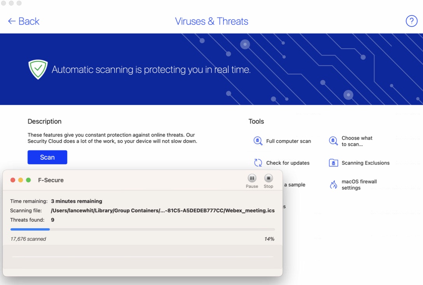Click the scanning file path text
Image resolution: width=423 pixels, height=285 pixels.
tap(163, 210)
